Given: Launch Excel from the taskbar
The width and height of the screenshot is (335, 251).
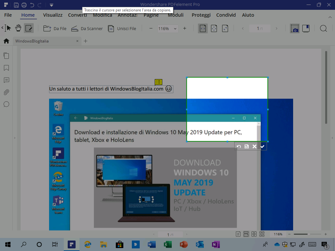Looking at the screenshot, I should (168, 244).
